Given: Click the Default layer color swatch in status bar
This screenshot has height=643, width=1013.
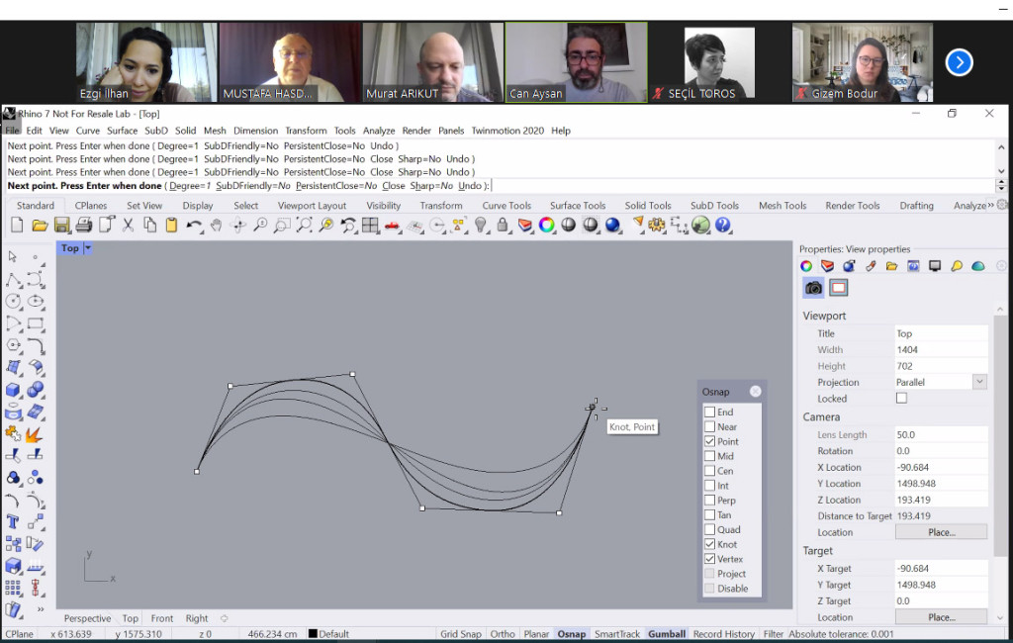Looking at the screenshot, I should coord(313,634).
